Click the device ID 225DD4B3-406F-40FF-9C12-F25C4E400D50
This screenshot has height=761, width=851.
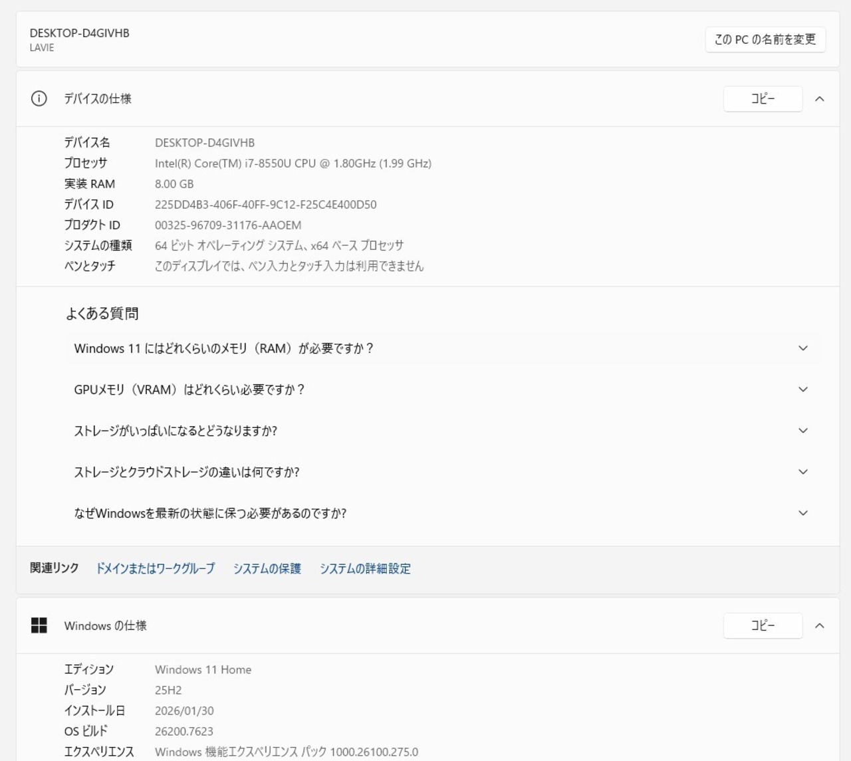266,205
